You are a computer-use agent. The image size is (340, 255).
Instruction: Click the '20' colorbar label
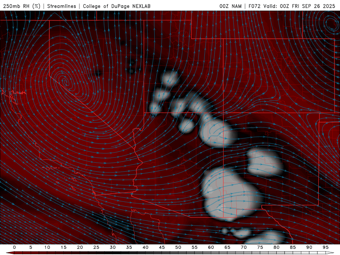80,247
